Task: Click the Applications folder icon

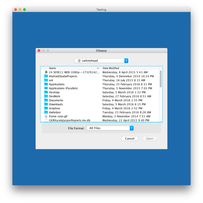Action: click(46, 84)
